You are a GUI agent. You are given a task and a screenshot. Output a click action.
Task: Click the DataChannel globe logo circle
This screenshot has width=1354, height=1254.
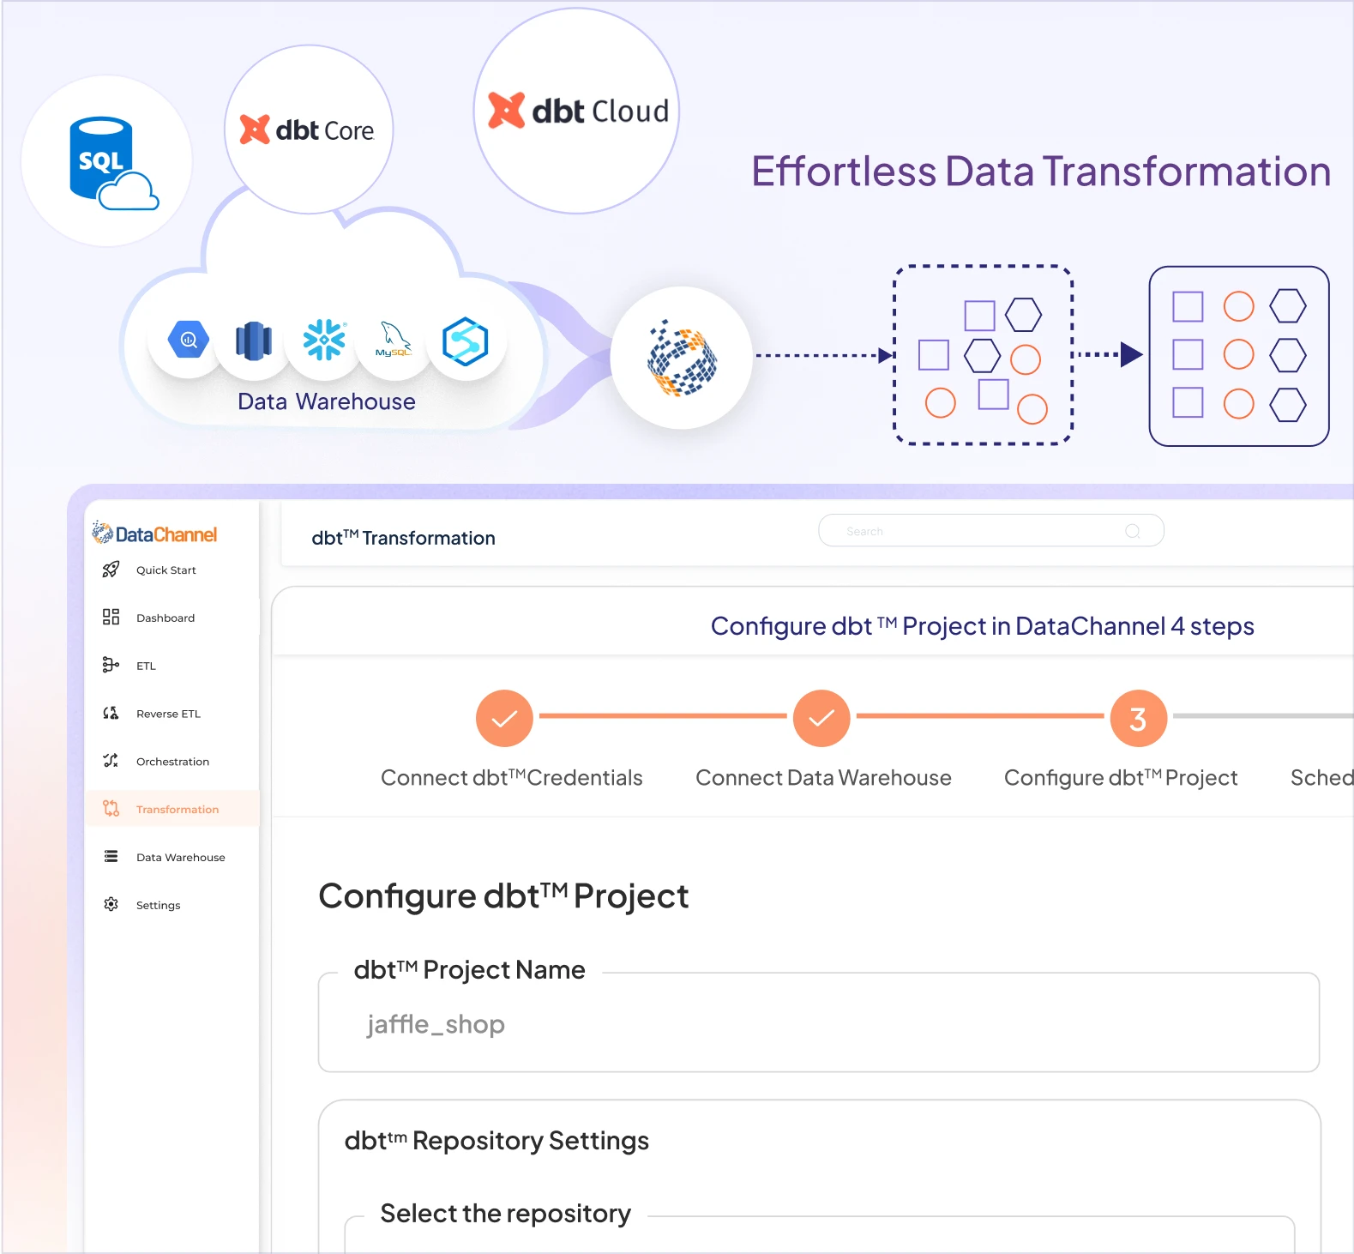pos(682,358)
